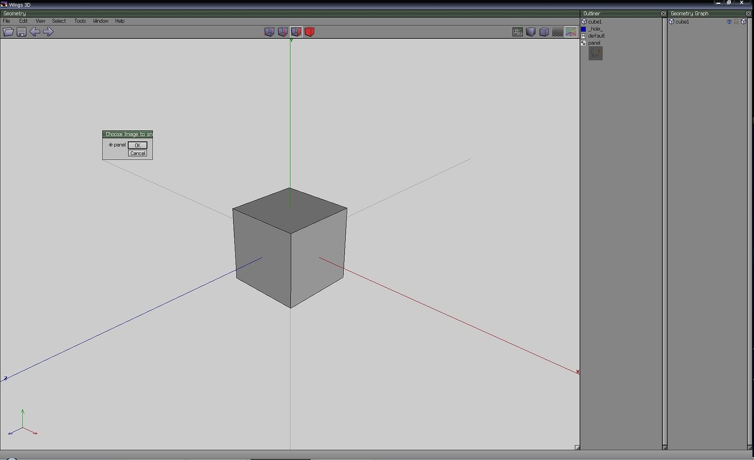Open the Help menu
Viewport: 754px width, 460px height.
pyautogui.click(x=120, y=21)
